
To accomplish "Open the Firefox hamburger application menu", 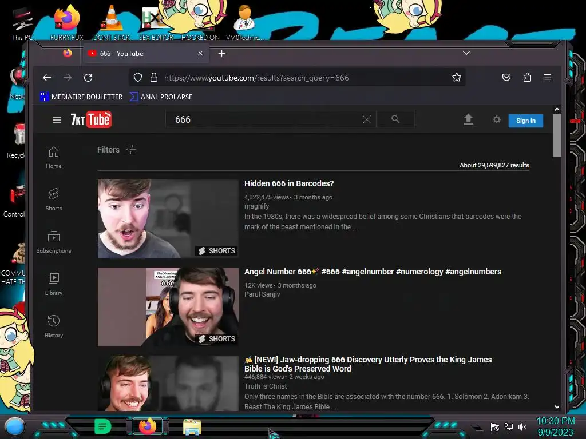I will [548, 77].
